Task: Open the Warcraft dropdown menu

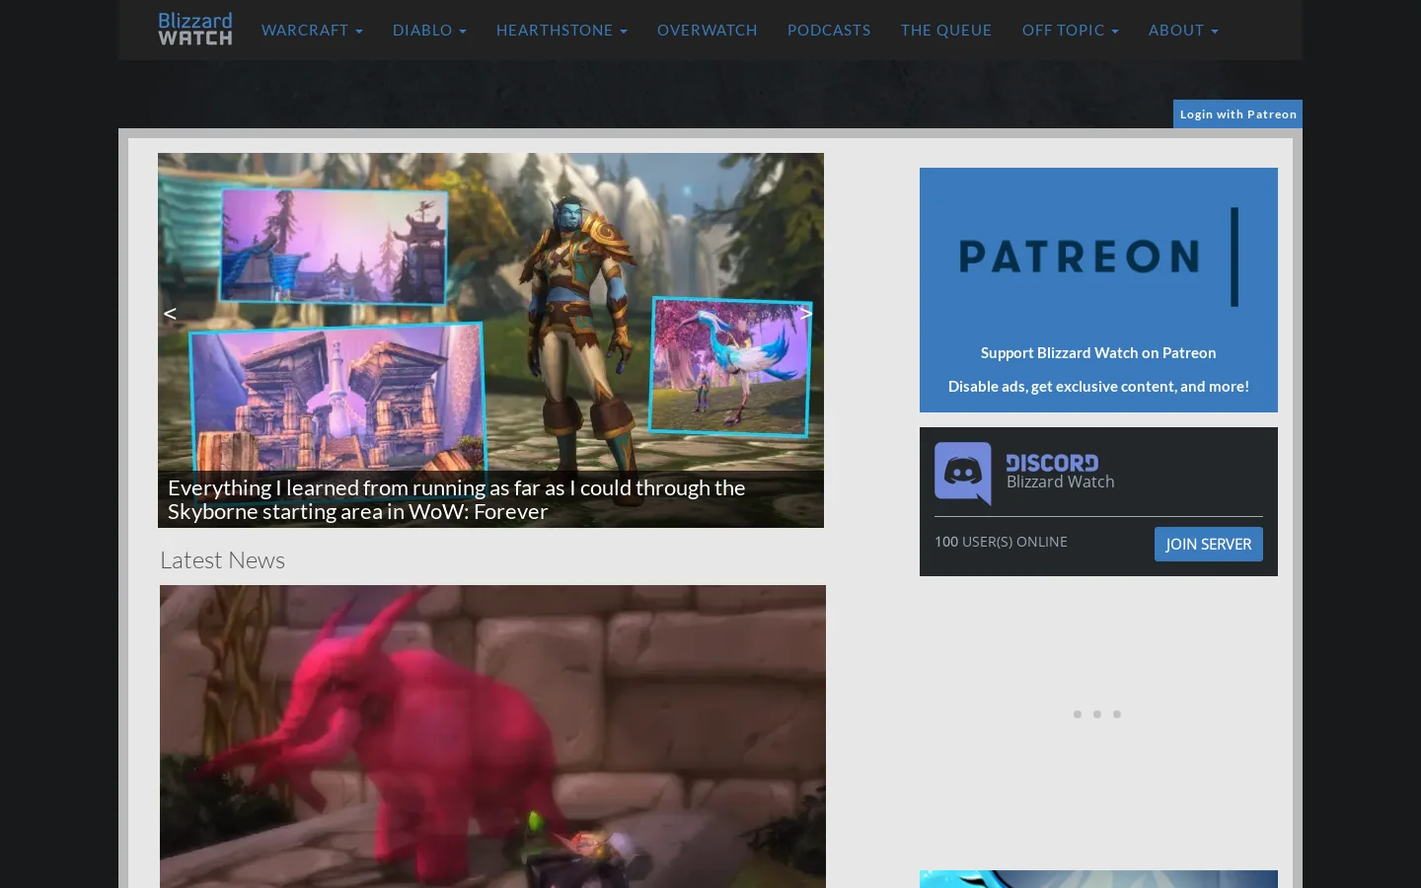Action: pyautogui.click(x=312, y=31)
